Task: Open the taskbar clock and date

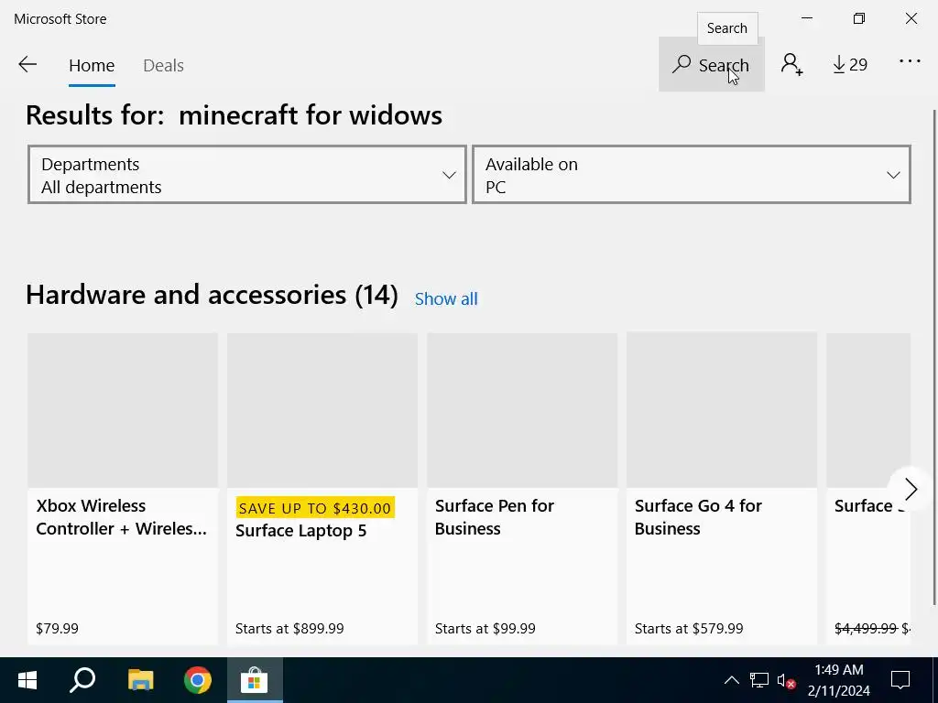Action: (x=839, y=680)
